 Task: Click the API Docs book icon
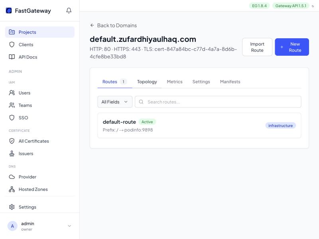coord(12,57)
